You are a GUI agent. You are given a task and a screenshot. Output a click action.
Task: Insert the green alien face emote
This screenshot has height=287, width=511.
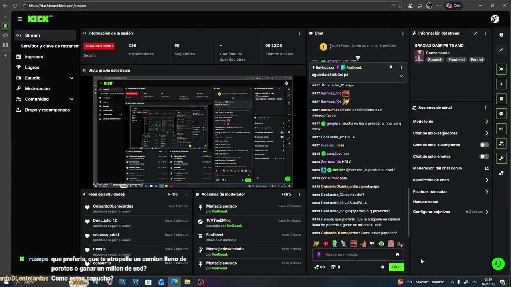[381, 244]
